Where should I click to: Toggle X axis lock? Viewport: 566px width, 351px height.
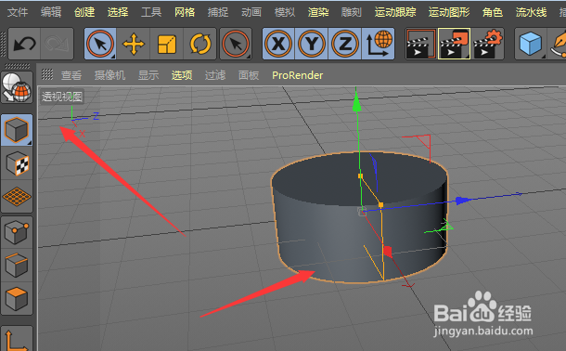click(x=278, y=44)
